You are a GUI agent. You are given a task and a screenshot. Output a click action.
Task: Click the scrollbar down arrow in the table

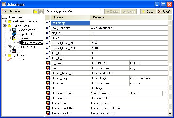170,114
